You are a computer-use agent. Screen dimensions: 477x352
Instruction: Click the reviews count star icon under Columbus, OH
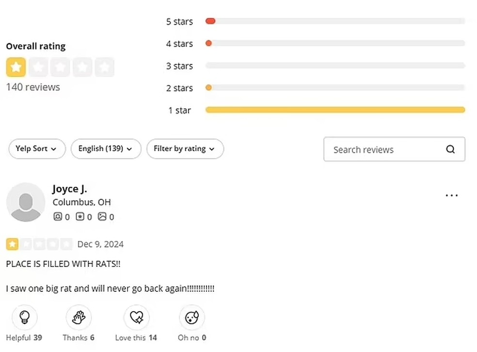[x=79, y=217]
